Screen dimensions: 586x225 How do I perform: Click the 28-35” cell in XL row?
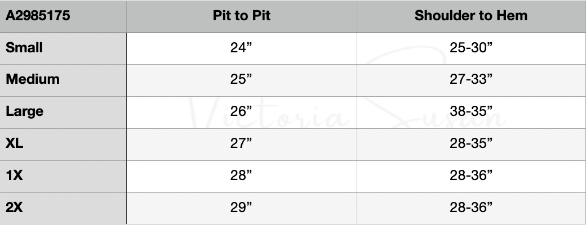click(471, 143)
